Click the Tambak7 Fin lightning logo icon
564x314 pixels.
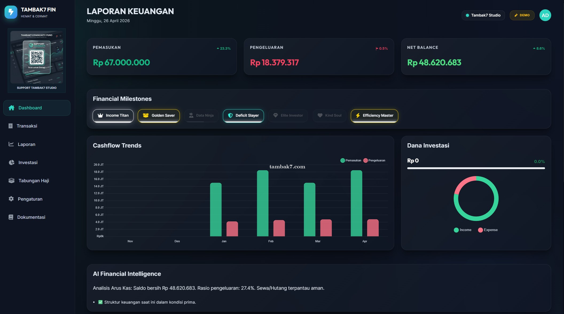coord(11,12)
